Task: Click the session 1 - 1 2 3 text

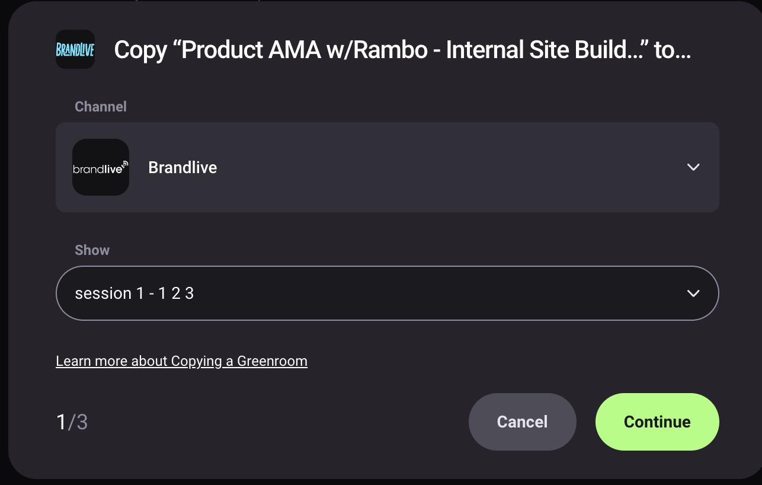Action: [135, 293]
